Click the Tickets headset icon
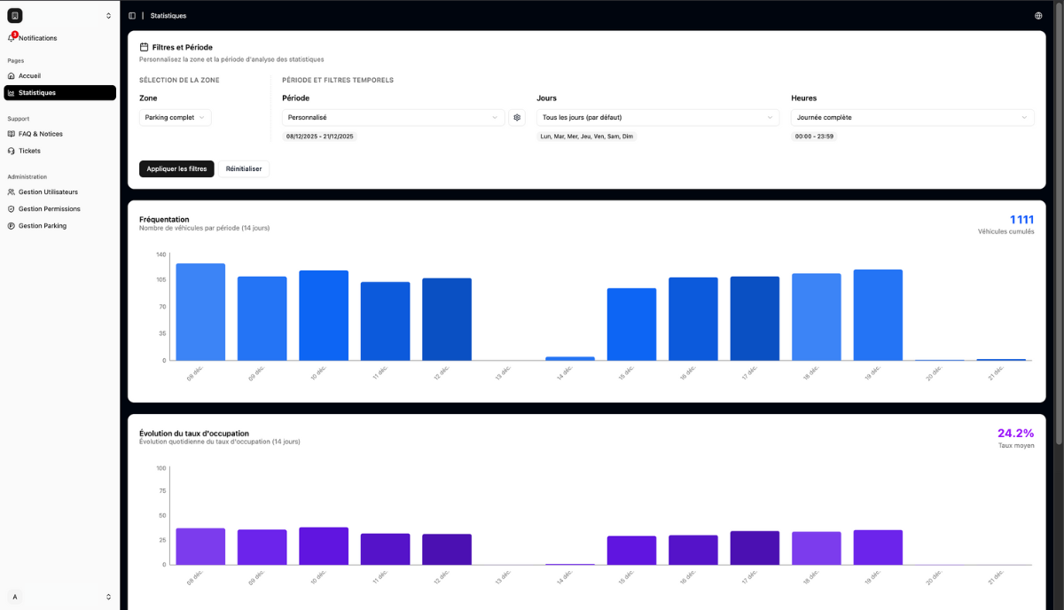This screenshot has width=1064, height=610. click(x=12, y=151)
